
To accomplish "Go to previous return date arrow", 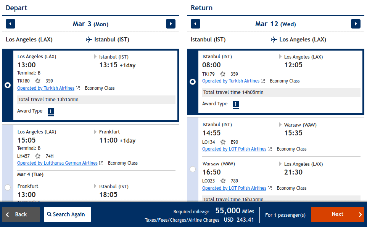I will tap(195, 24).
